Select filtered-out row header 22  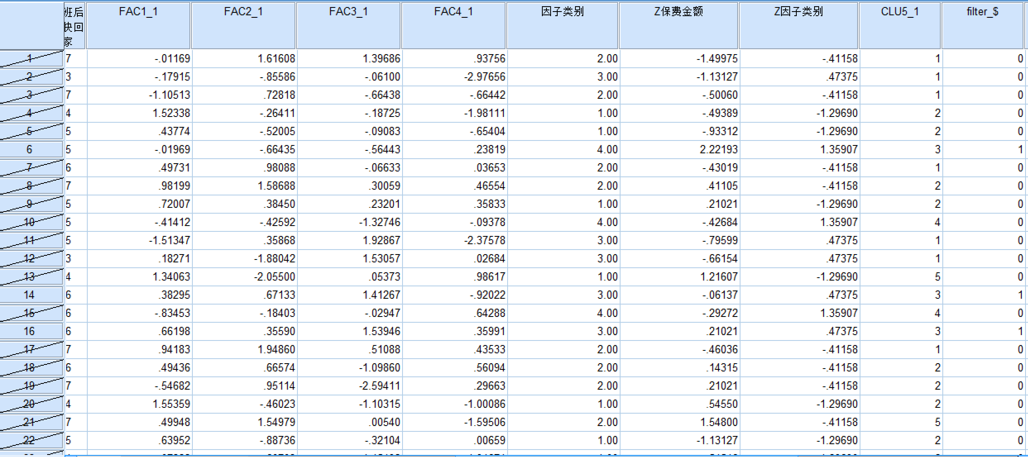pyautogui.click(x=32, y=440)
